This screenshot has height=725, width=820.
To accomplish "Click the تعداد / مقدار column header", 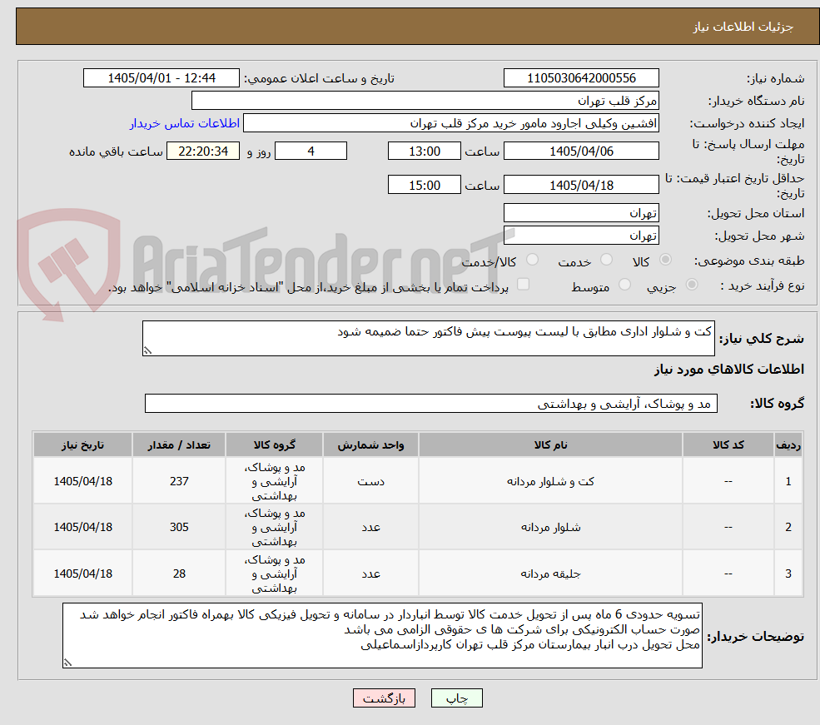I will [x=179, y=444].
